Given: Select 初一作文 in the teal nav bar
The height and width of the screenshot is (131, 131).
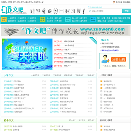Looking at the screenshot, I should (x=50, y=18).
